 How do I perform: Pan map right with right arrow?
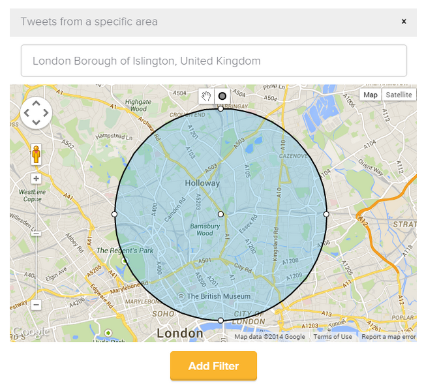tap(46, 113)
